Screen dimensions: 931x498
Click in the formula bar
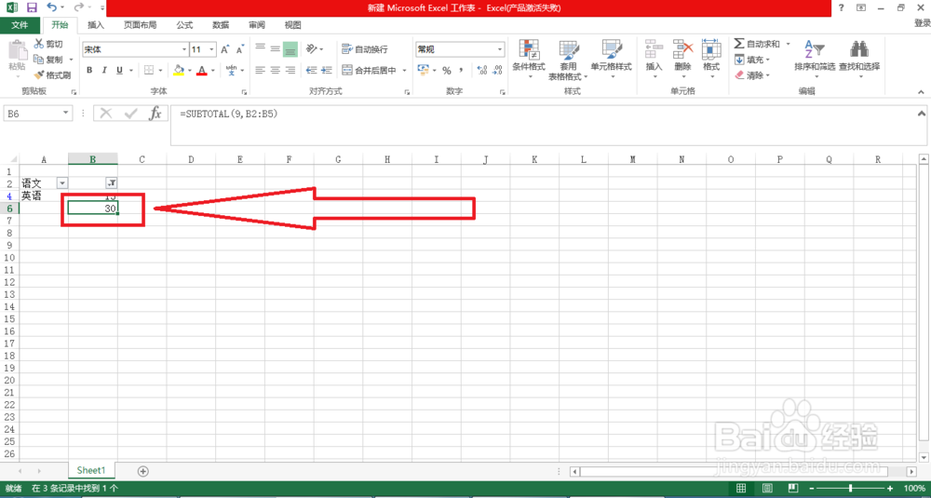point(543,126)
